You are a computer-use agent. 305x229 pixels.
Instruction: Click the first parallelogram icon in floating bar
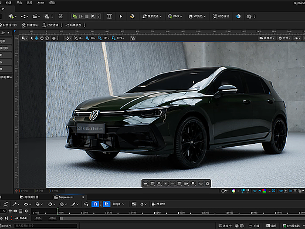coord(145,184)
